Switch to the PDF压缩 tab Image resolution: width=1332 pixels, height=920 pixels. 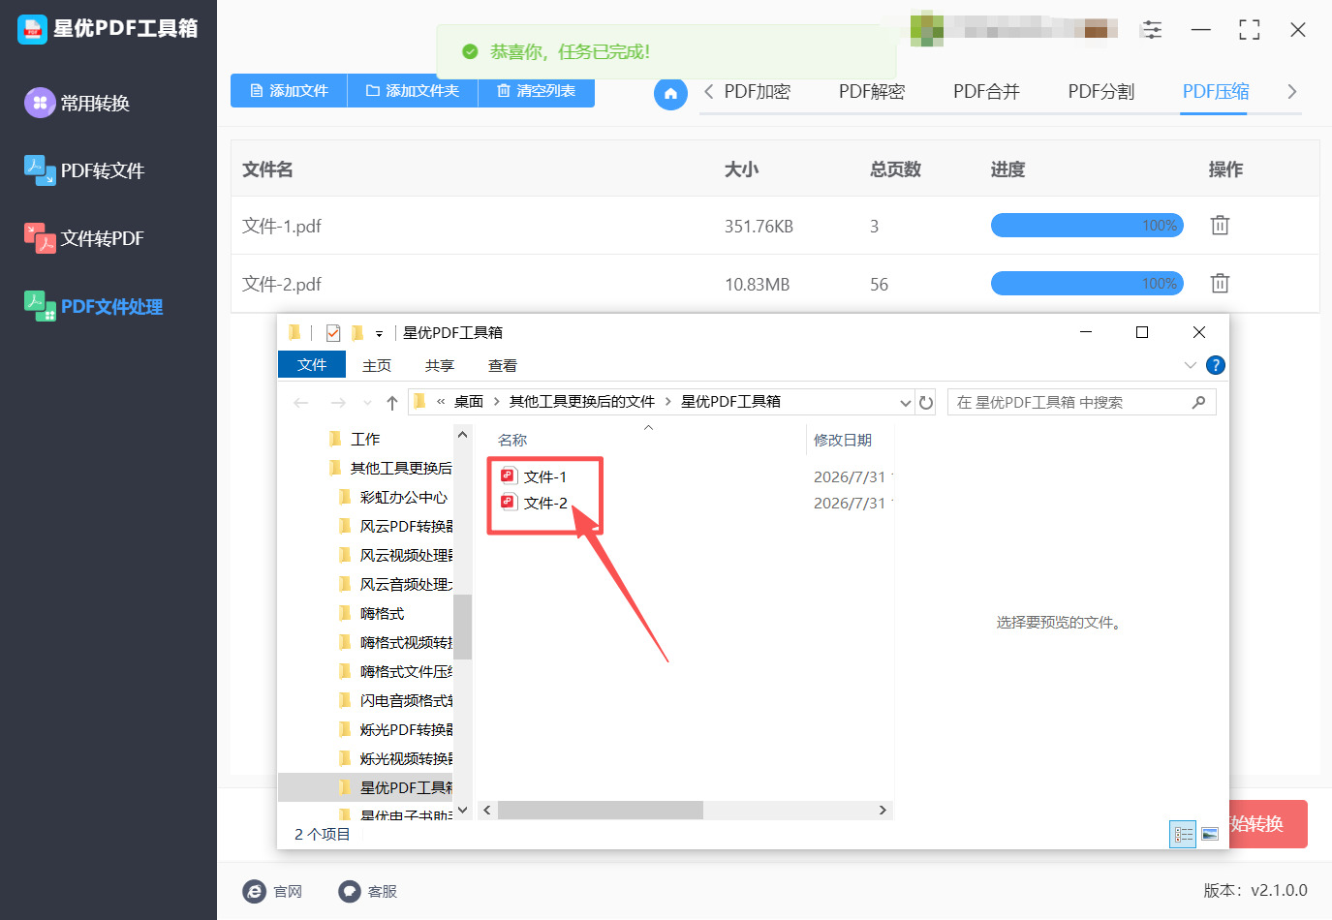tap(1216, 92)
